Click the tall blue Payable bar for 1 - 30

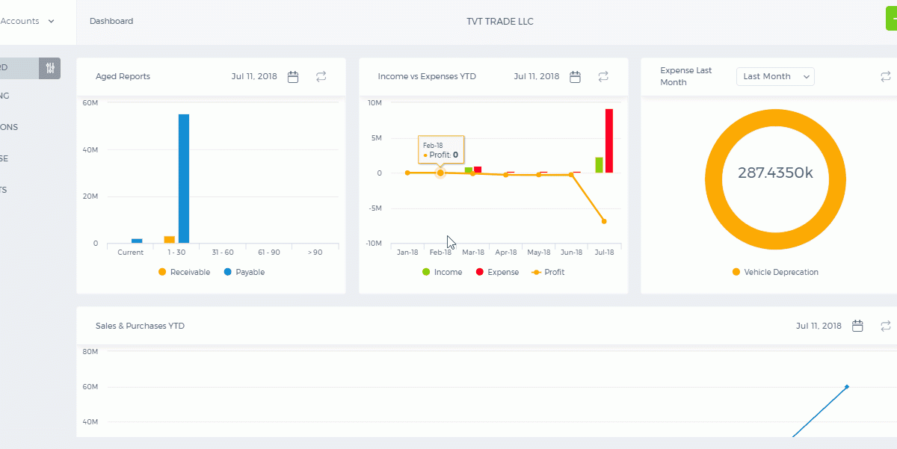[x=184, y=179]
